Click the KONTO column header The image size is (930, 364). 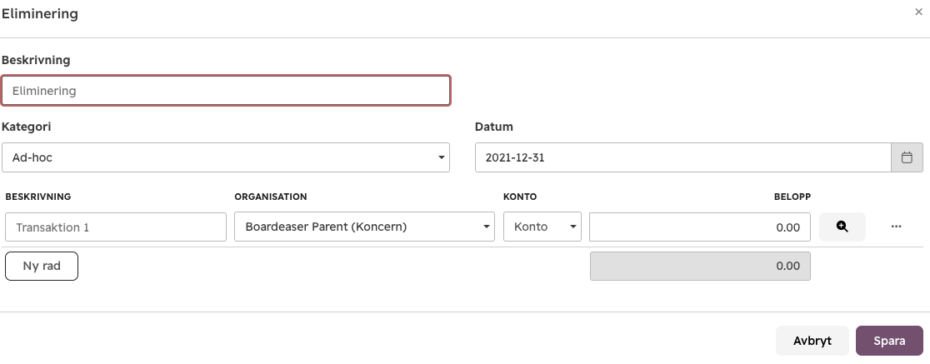click(x=520, y=197)
